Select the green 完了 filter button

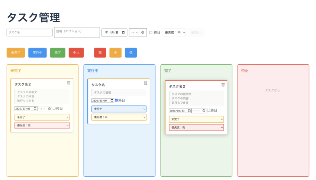click(x=58, y=53)
